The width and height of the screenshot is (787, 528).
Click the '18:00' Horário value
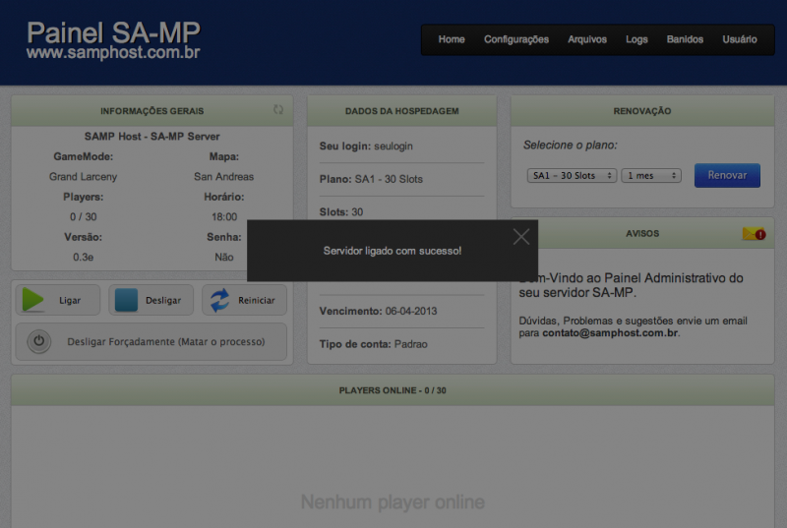(x=224, y=216)
